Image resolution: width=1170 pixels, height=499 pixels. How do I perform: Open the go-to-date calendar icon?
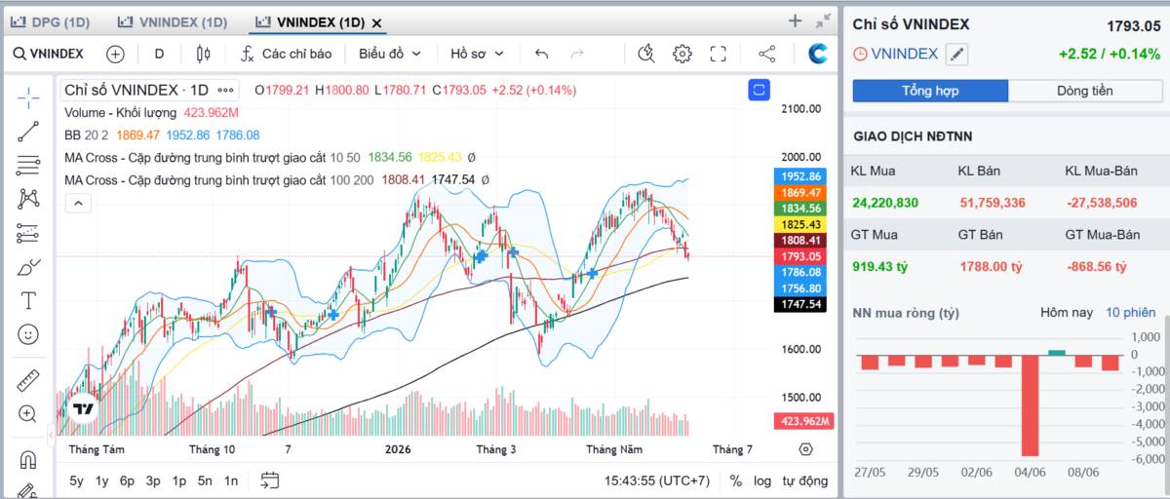(x=270, y=480)
